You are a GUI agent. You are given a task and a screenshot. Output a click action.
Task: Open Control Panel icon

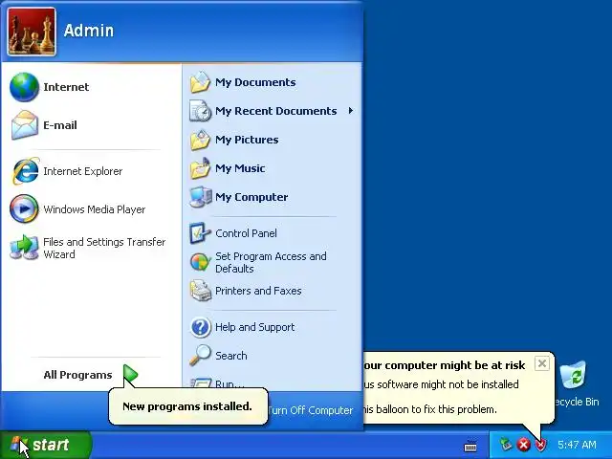(200, 233)
